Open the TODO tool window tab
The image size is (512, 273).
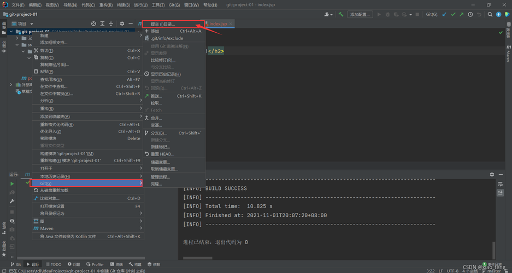tap(53, 264)
